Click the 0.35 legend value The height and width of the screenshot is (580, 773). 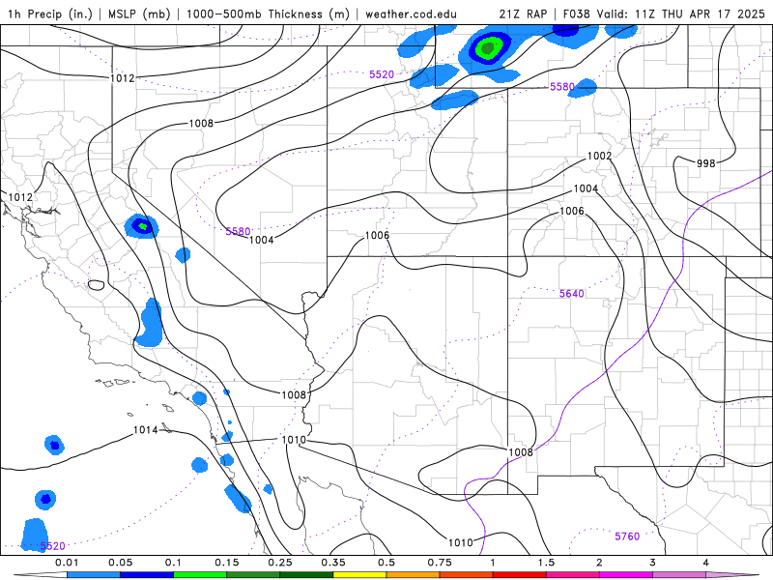click(x=333, y=563)
